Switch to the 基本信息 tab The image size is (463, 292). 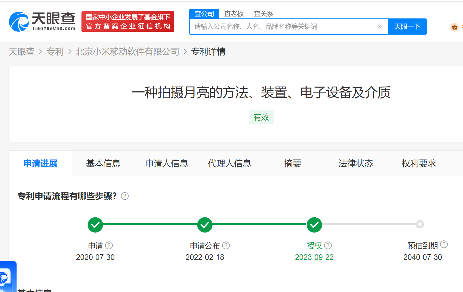[x=103, y=163]
